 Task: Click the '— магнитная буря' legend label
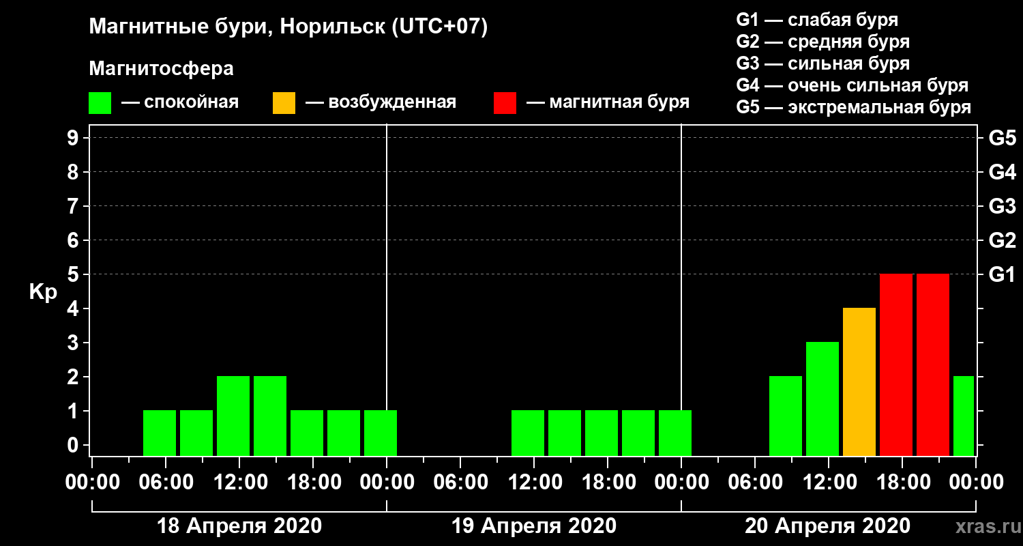pyautogui.click(x=608, y=102)
